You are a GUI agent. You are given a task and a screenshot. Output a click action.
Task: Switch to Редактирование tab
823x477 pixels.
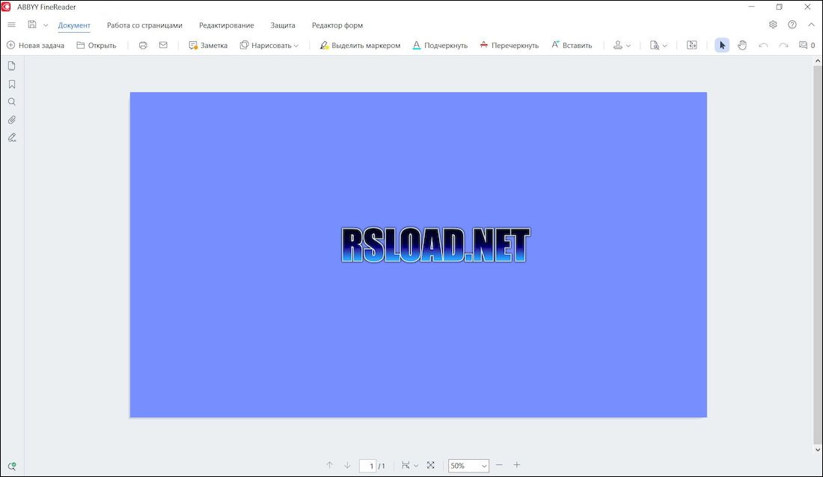(226, 25)
